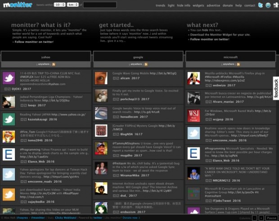The width and height of the screenshot is (279, 221).
Task: Open RSS feed icon for microsoft column
Action: 238,64
